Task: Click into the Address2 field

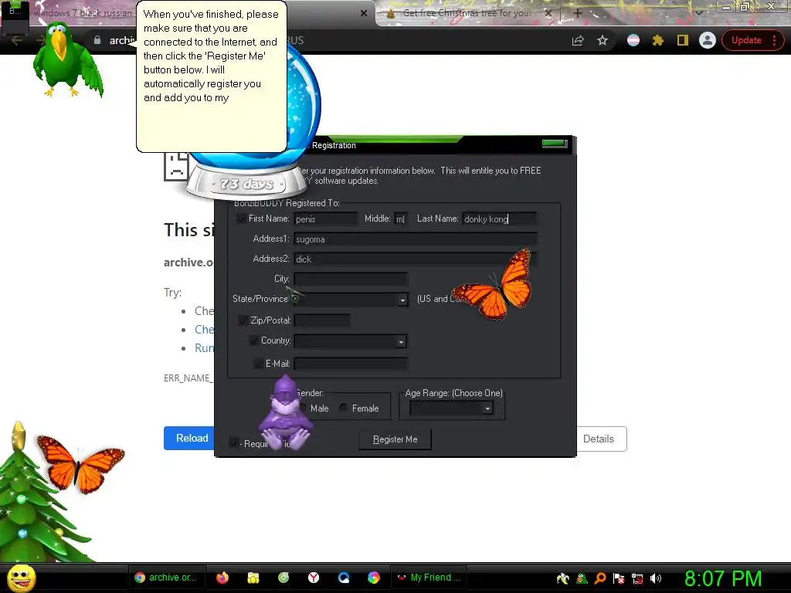Action: [415, 259]
